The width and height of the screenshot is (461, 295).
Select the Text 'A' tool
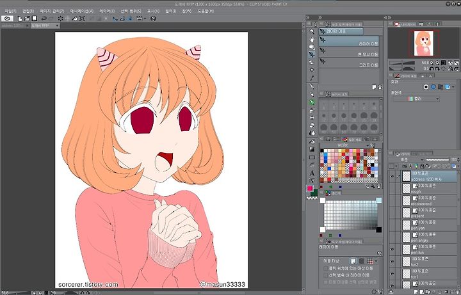tap(312, 173)
